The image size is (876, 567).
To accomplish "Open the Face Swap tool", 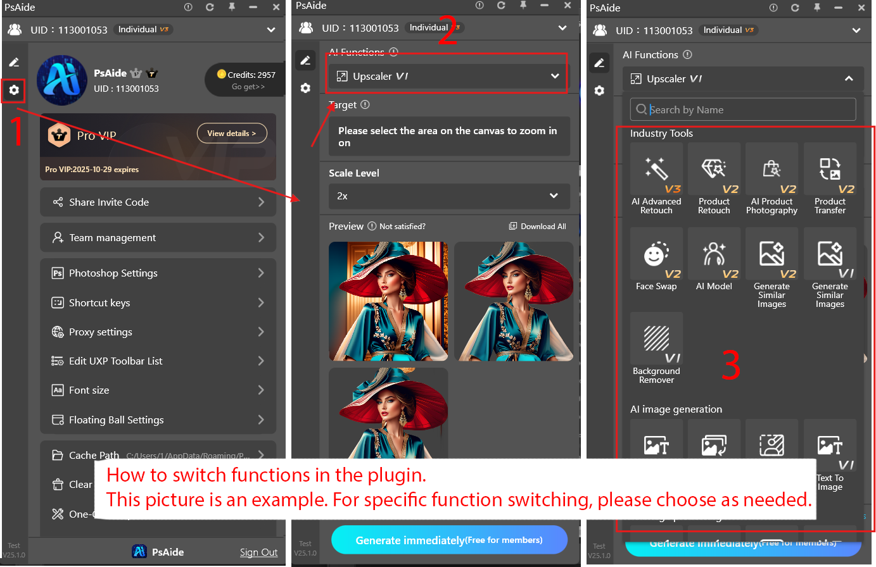I will 656,261.
